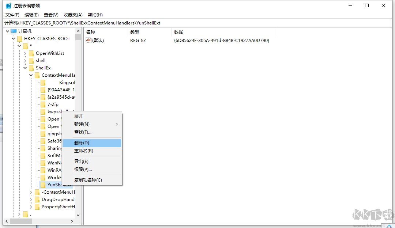Click the DragDropHandlers folder icon
This screenshot has height=228, width=395.
pyautogui.click(x=37, y=199)
